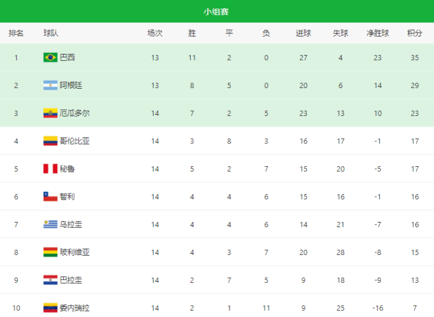The image size is (434, 317).
Task: Click the Argentina flag icon
Action: pyautogui.click(x=50, y=86)
